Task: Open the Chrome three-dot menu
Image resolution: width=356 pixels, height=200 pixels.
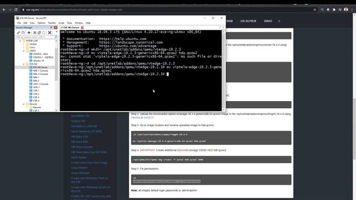Action: [352, 10]
